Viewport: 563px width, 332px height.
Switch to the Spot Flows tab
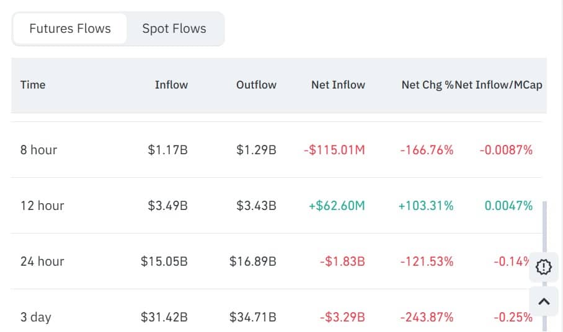coord(174,28)
